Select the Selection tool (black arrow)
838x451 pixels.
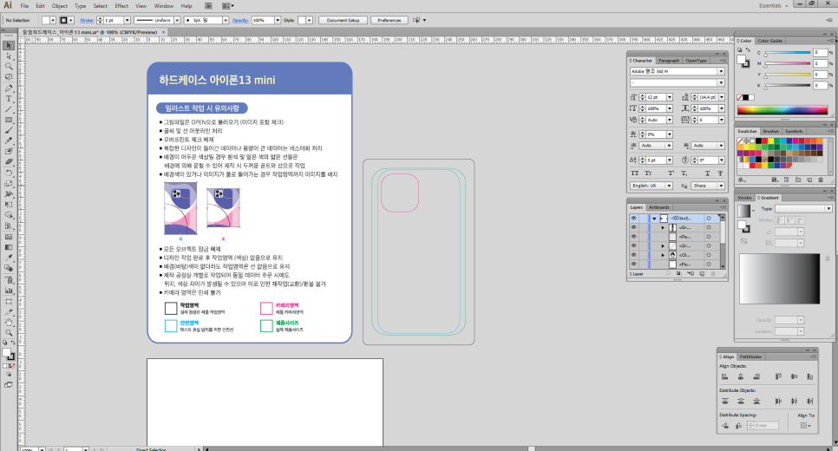[9, 45]
